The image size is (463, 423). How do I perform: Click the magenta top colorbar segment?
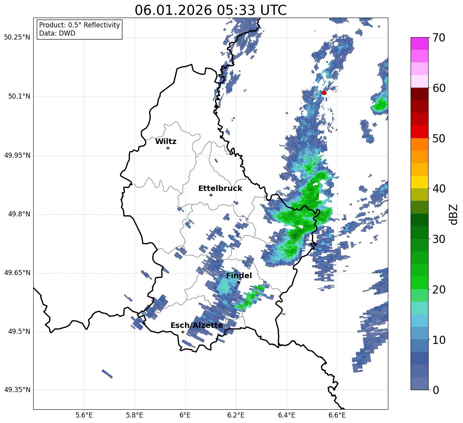(x=419, y=43)
